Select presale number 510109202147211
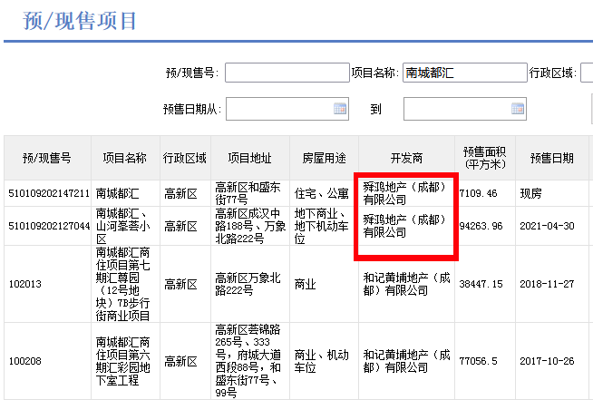This screenshot has width=593, height=400. pos(49,193)
